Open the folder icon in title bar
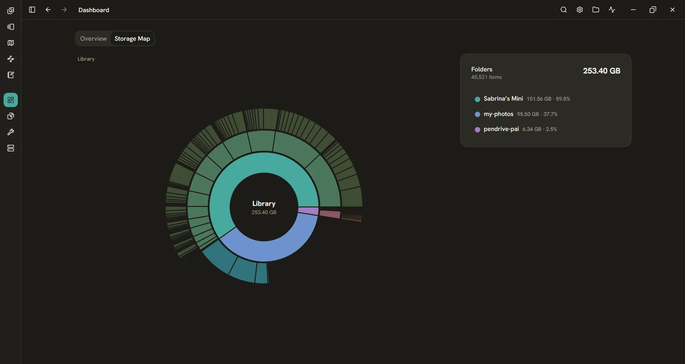Screen dimensions: 685x364 point(596,10)
